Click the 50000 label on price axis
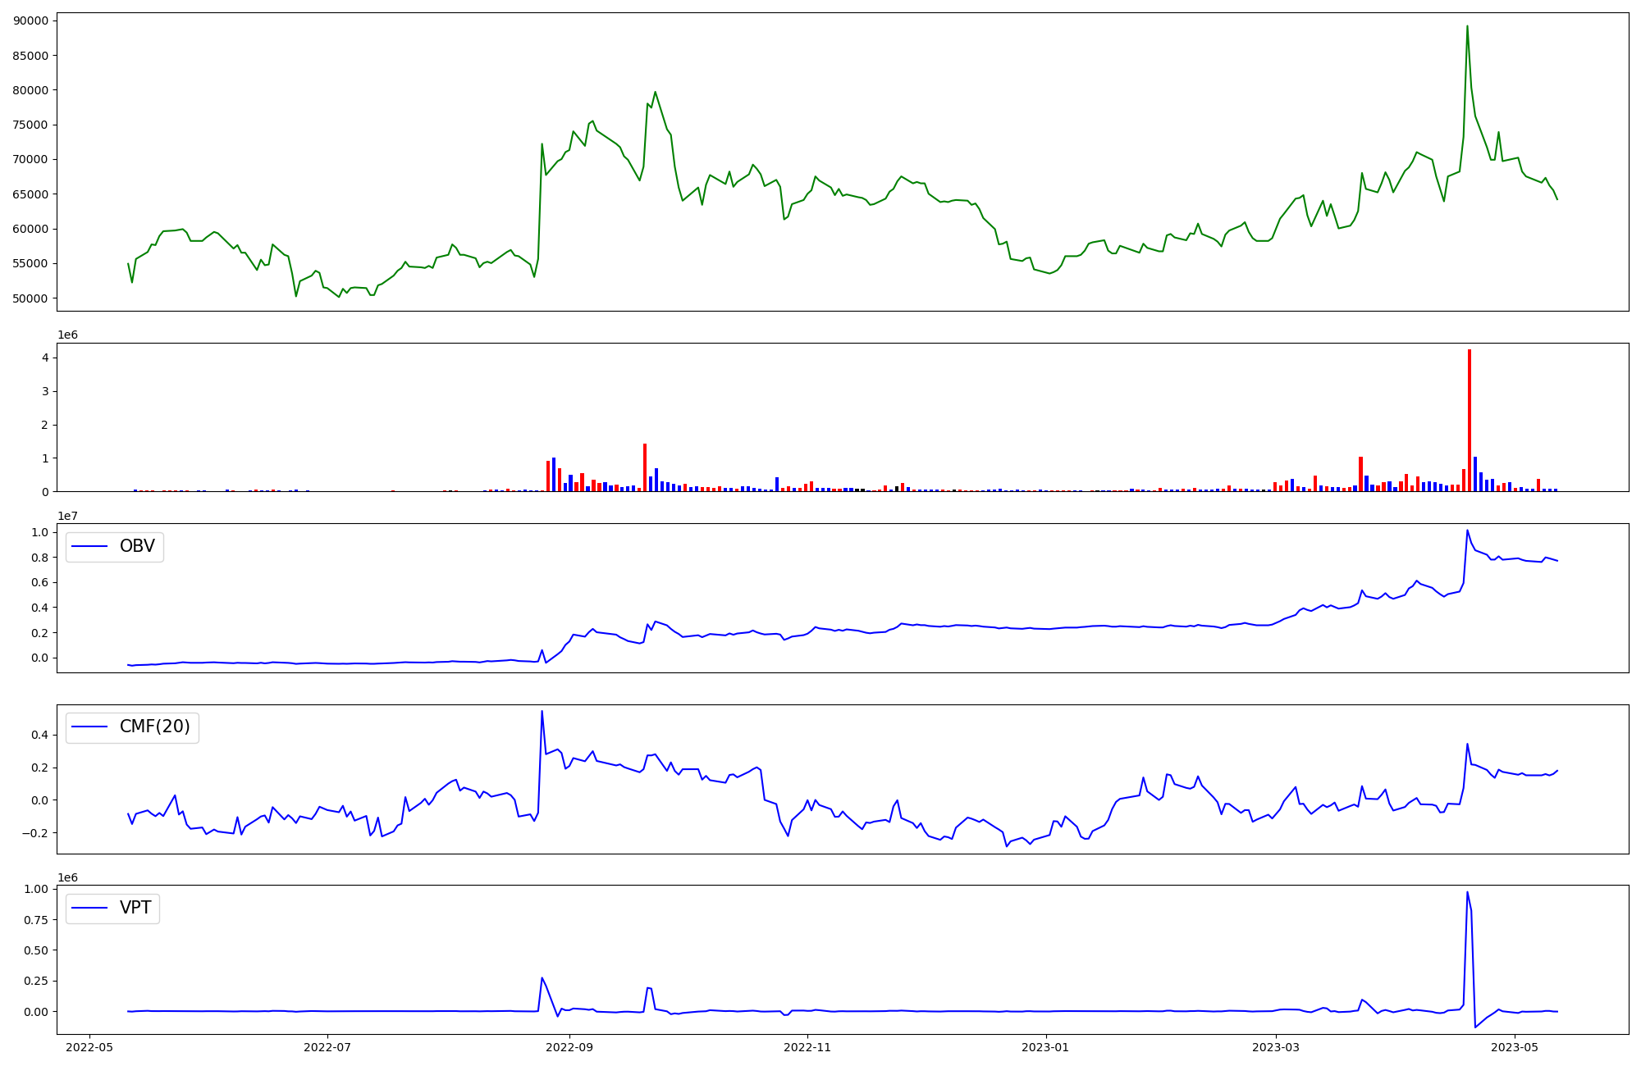The height and width of the screenshot is (1066, 1641). click(30, 298)
